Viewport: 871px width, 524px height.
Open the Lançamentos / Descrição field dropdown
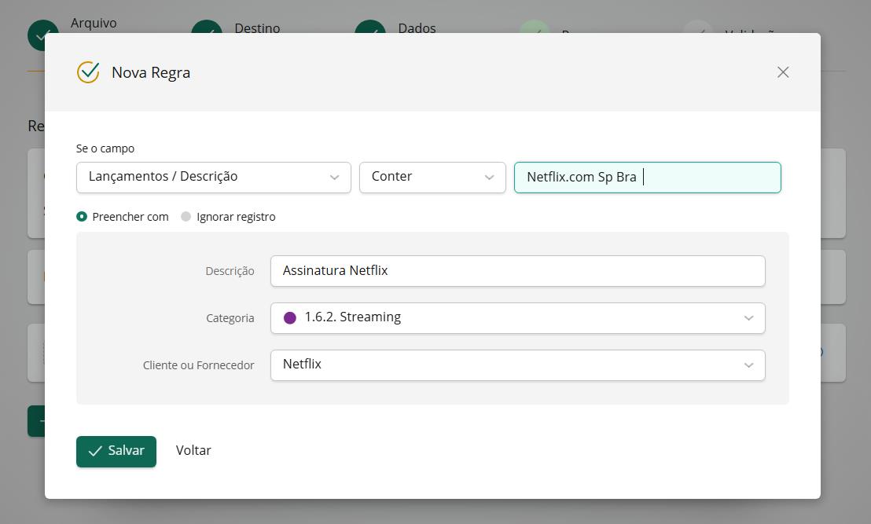(x=213, y=177)
